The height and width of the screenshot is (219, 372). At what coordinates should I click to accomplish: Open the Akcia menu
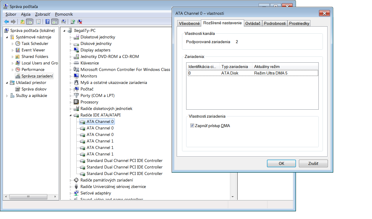[26, 14]
